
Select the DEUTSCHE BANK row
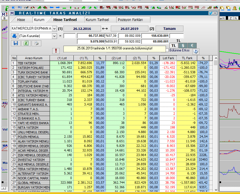[x=112, y=86]
